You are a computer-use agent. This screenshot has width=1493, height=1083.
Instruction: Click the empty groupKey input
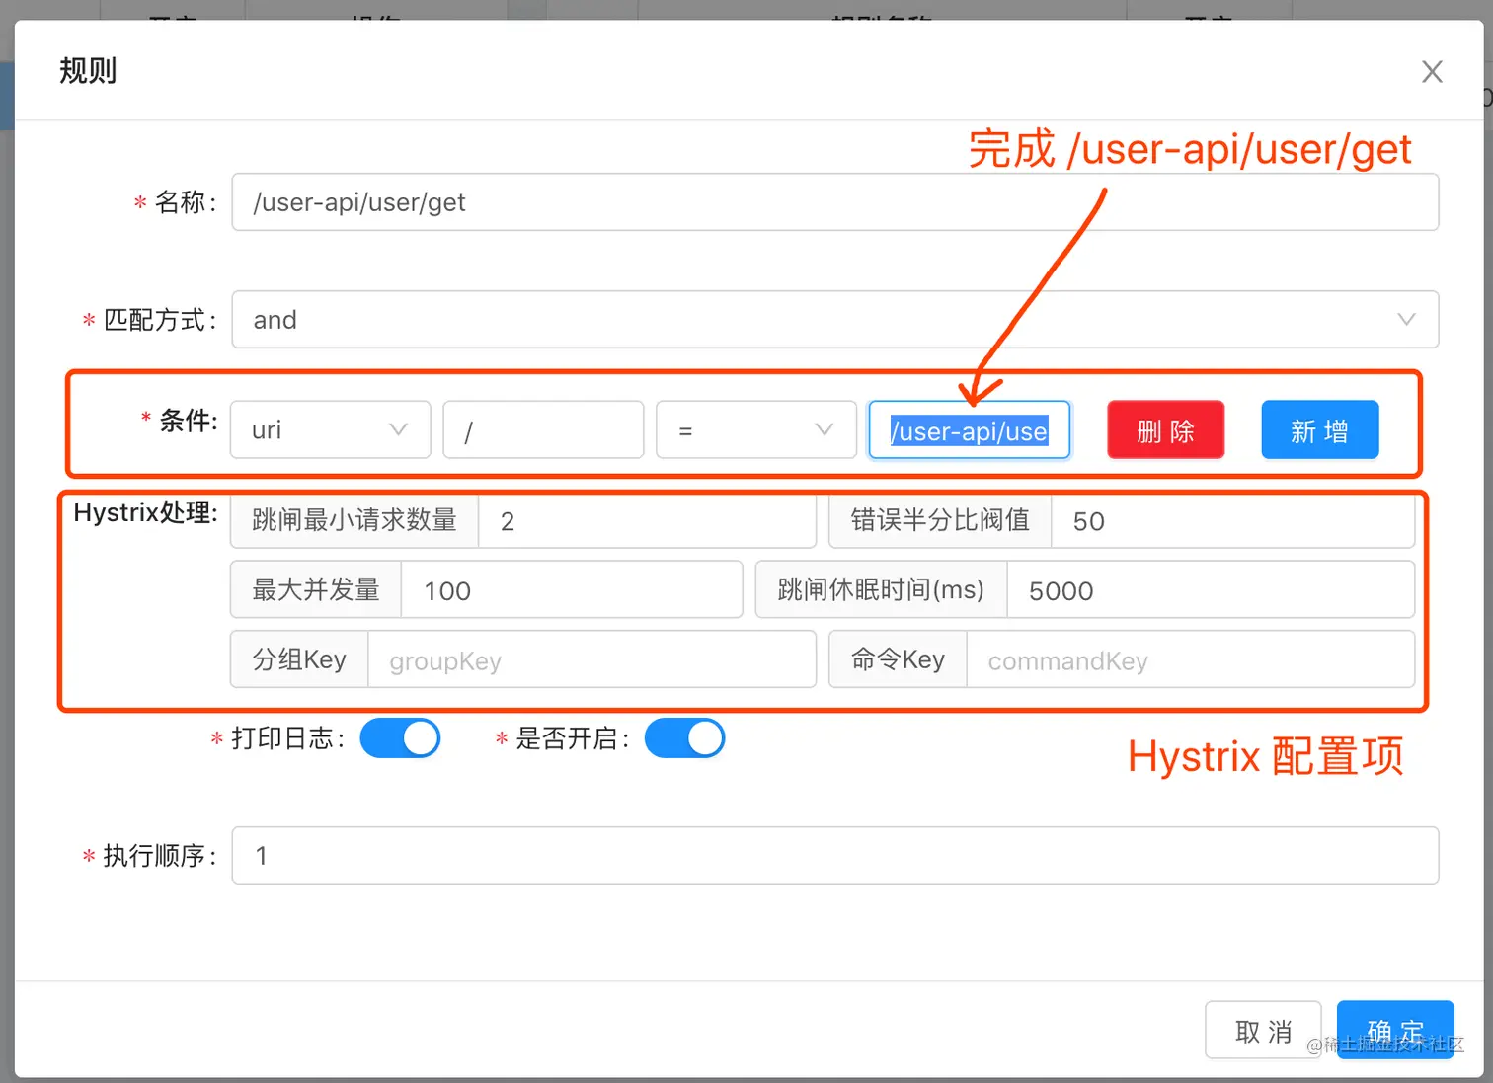[x=592, y=659]
